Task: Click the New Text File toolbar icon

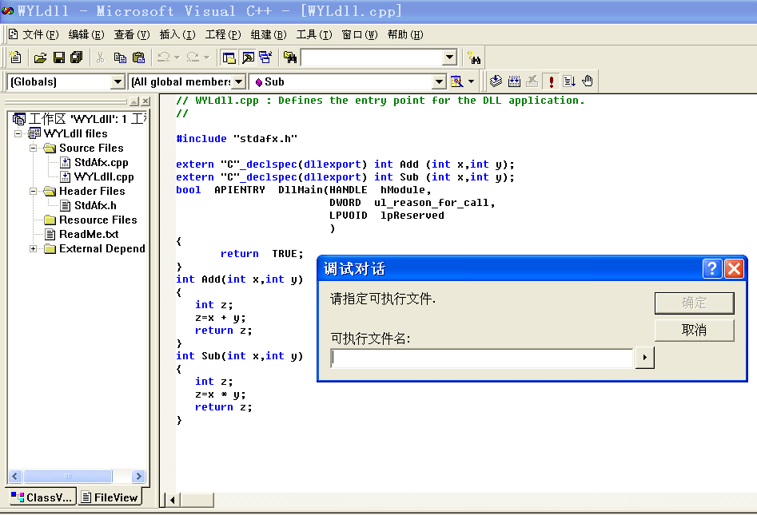Action: (x=15, y=57)
